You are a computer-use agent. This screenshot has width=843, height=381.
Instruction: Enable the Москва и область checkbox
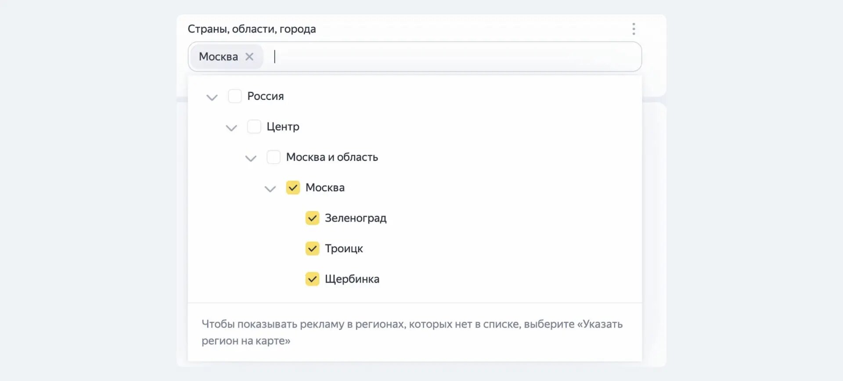point(274,157)
